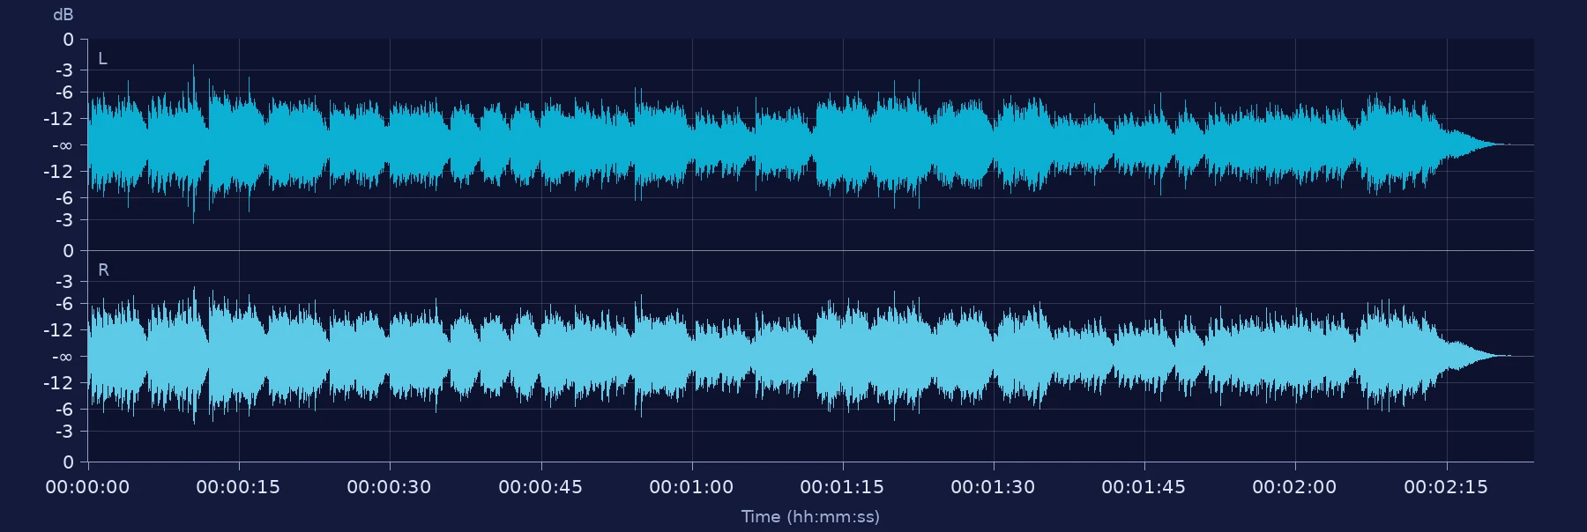Click the 00:02:15 time marker
This screenshot has width=1587, height=532.
(x=1446, y=487)
